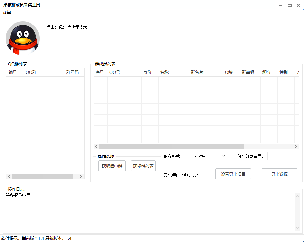Click the 导出数据 button
Image resolution: width=304 pixels, height=242 pixels.
tap(279, 174)
